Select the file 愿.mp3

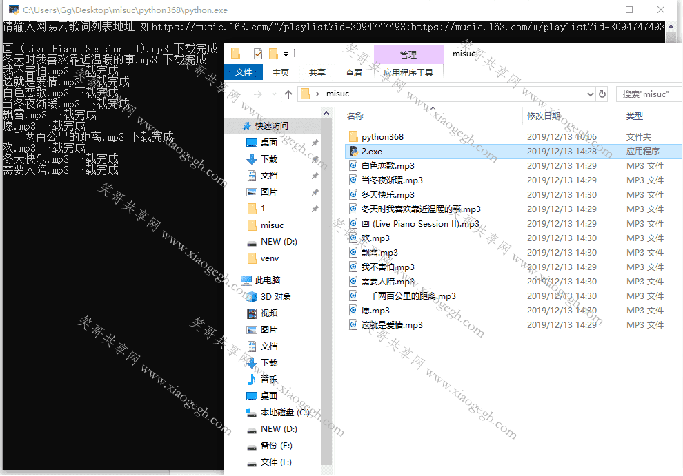click(375, 310)
